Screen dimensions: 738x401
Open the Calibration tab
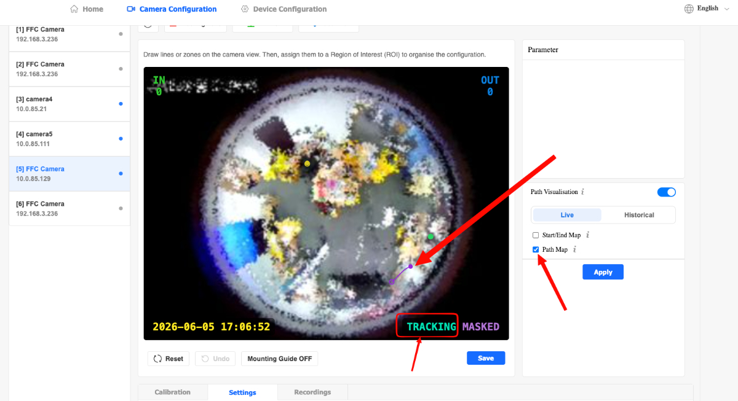point(173,392)
